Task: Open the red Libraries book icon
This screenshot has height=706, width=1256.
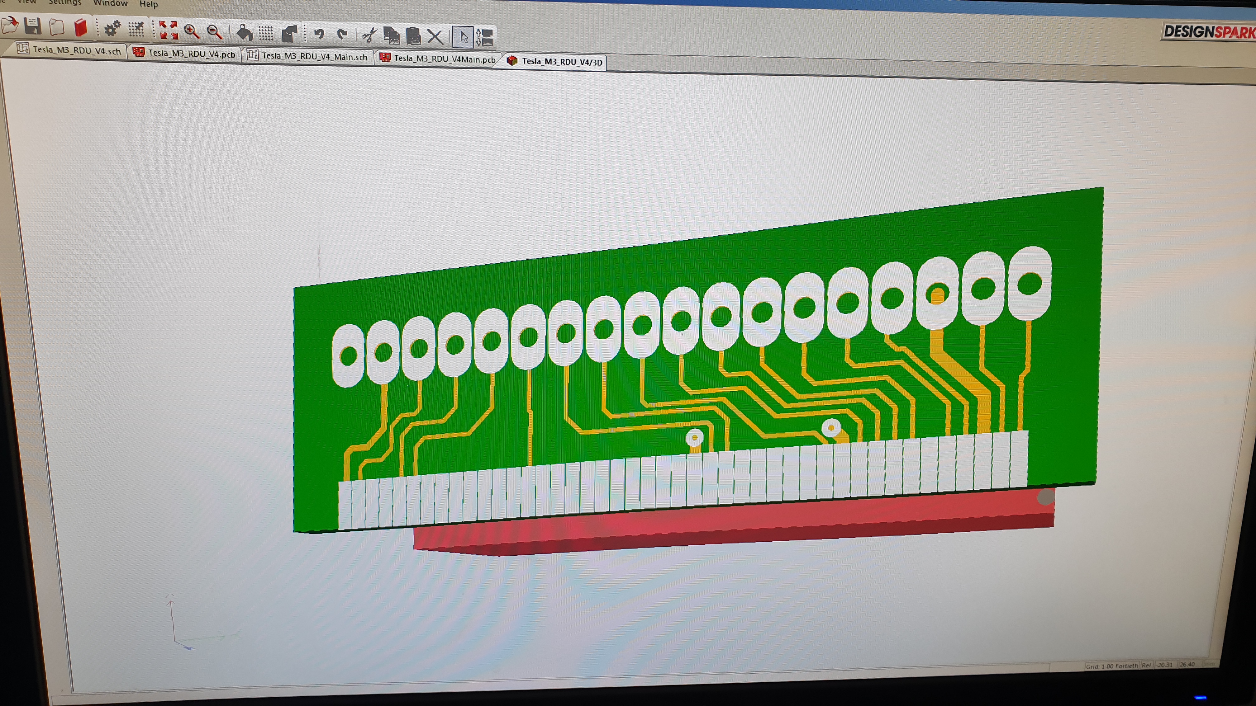Action: click(x=81, y=28)
